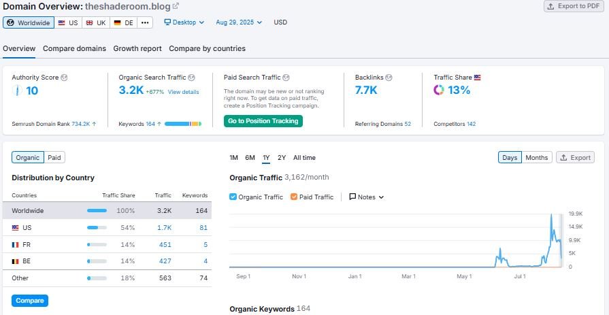The image size is (609, 315).
Task: Open the Desktop device dropdown
Action: tap(184, 22)
